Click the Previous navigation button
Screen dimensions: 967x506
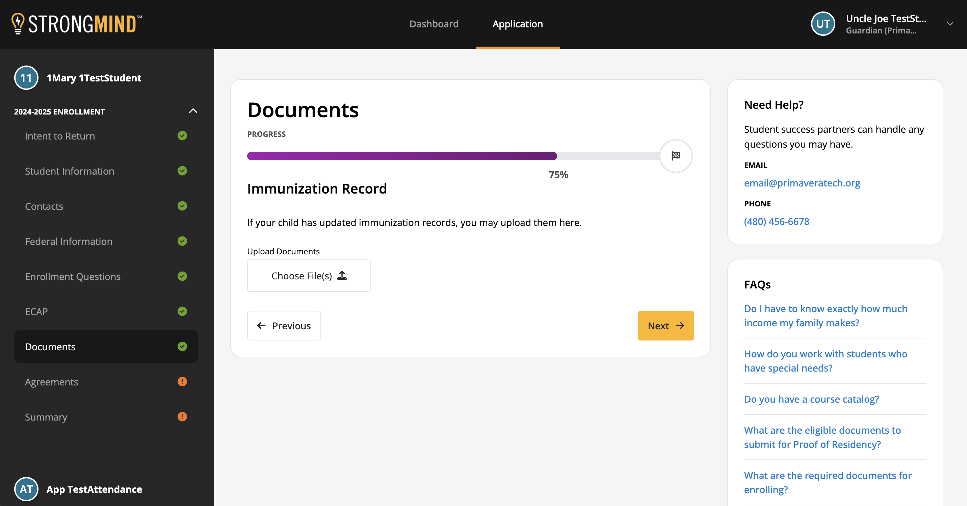[284, 326]
